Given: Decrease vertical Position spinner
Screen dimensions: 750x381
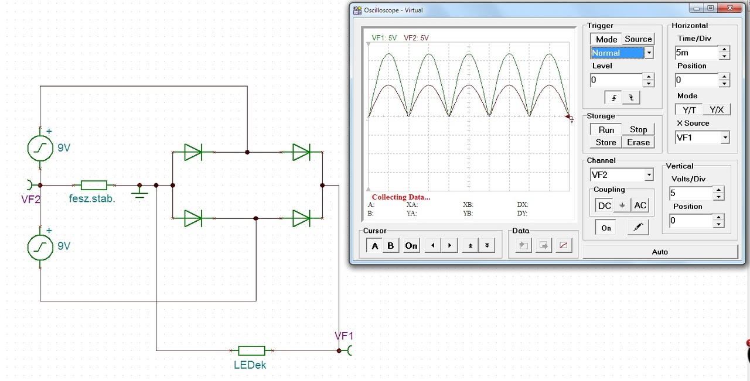Looking at the screenshot, I should point(718,224).
